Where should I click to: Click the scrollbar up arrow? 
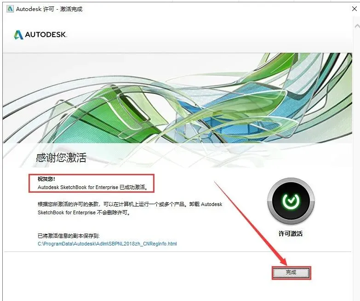[x=357, y=26]
